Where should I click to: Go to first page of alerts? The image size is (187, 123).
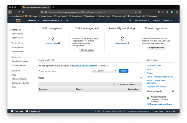(114, 84)
